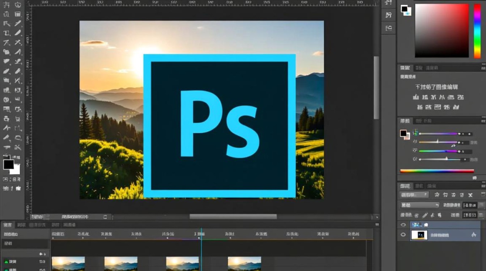Switch to the second tab below the color picker

(419, 68)
